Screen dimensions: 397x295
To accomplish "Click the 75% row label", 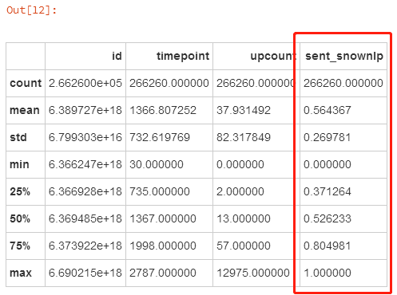I will [x=20, y=246].
